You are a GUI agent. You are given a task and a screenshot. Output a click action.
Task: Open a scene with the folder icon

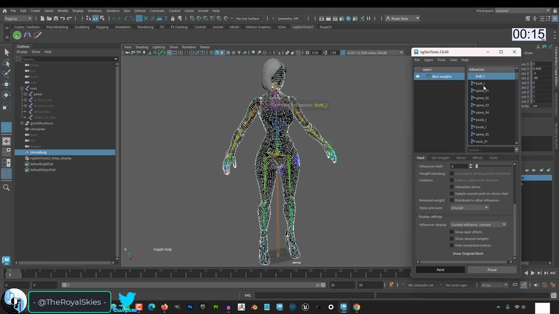(x=49, y=18)
